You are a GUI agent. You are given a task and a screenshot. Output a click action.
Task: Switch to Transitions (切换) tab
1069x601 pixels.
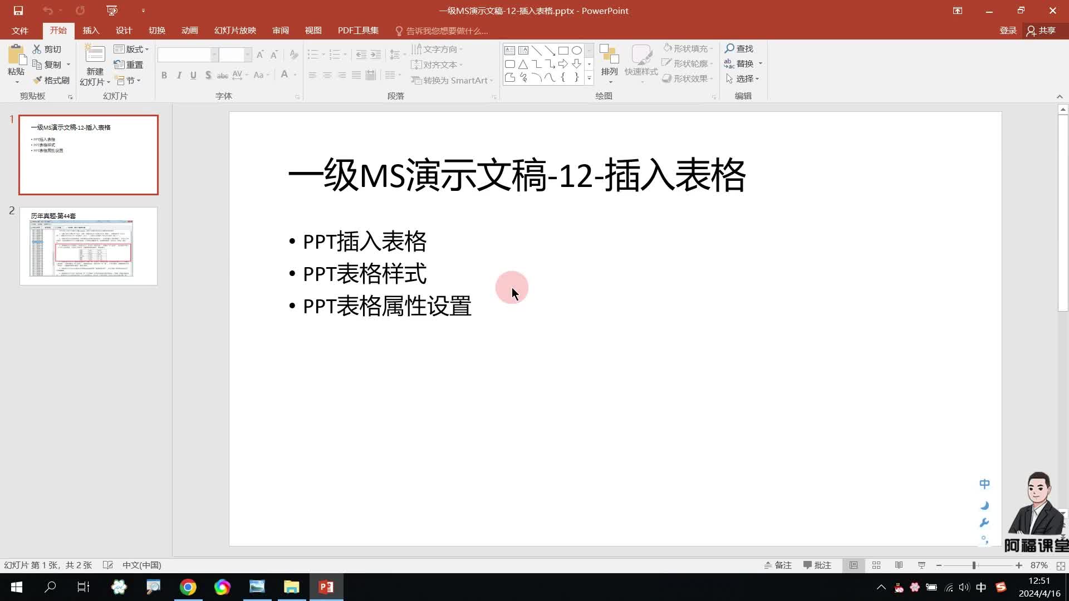coord(156,31)
